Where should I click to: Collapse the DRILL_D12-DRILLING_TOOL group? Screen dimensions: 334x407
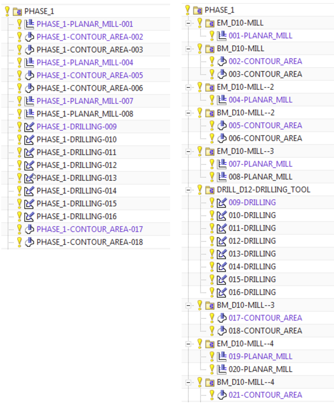(x=188, y=190)
